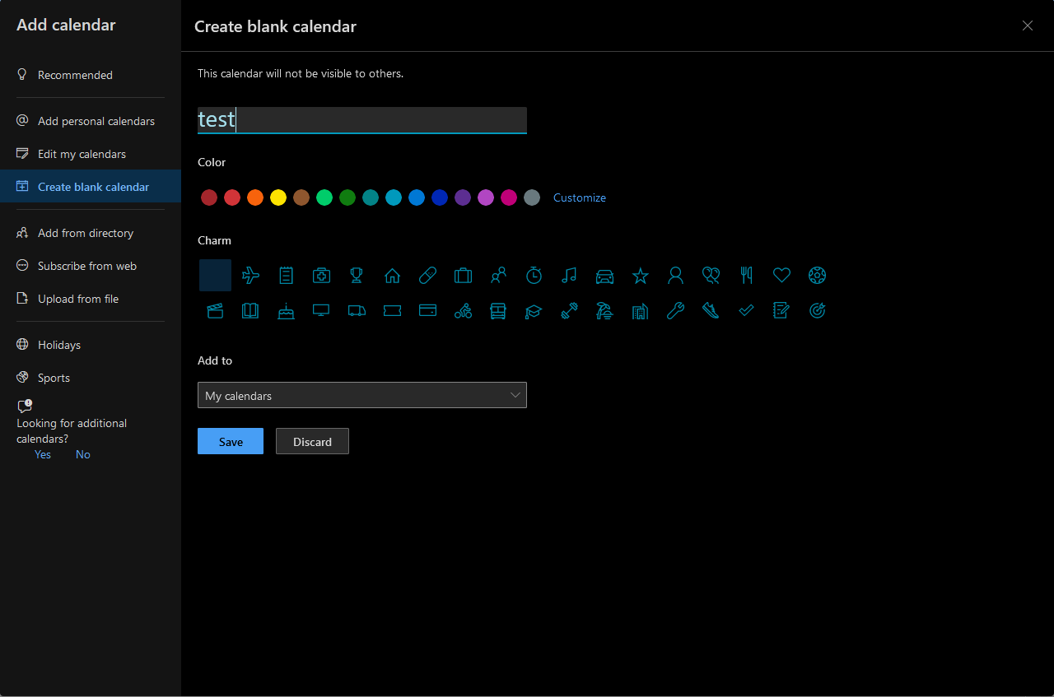Viewport: 1054px width, 697px height.
Task: Select the running shoe charm
Action: 711,311
